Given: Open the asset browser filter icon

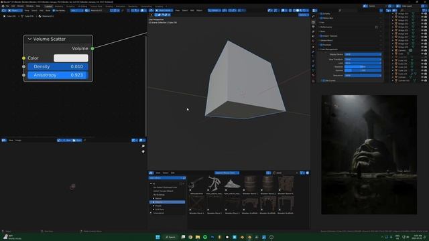Looking at the screenshot, I should click(302, 173).
